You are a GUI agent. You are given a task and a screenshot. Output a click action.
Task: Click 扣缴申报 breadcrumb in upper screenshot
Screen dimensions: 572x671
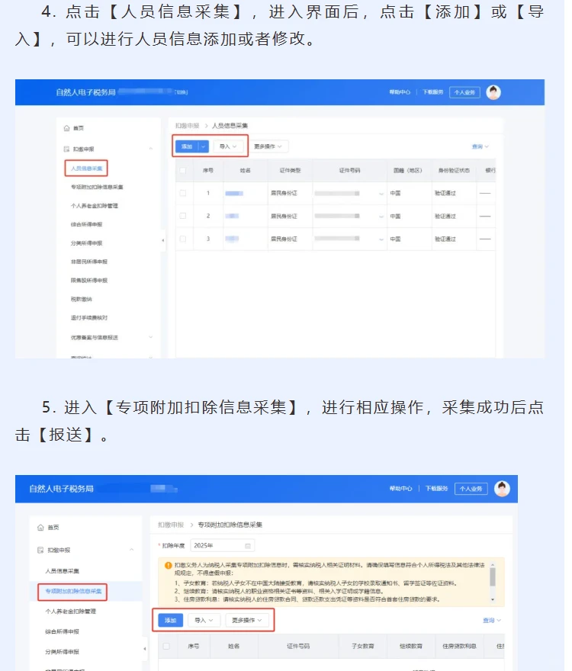click(187, 126)
